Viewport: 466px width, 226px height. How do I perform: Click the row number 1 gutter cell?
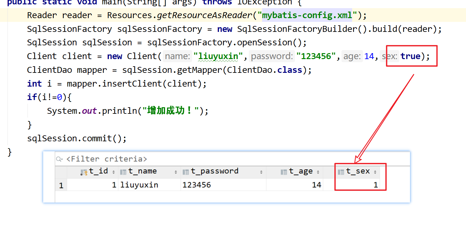click(61, 185)
